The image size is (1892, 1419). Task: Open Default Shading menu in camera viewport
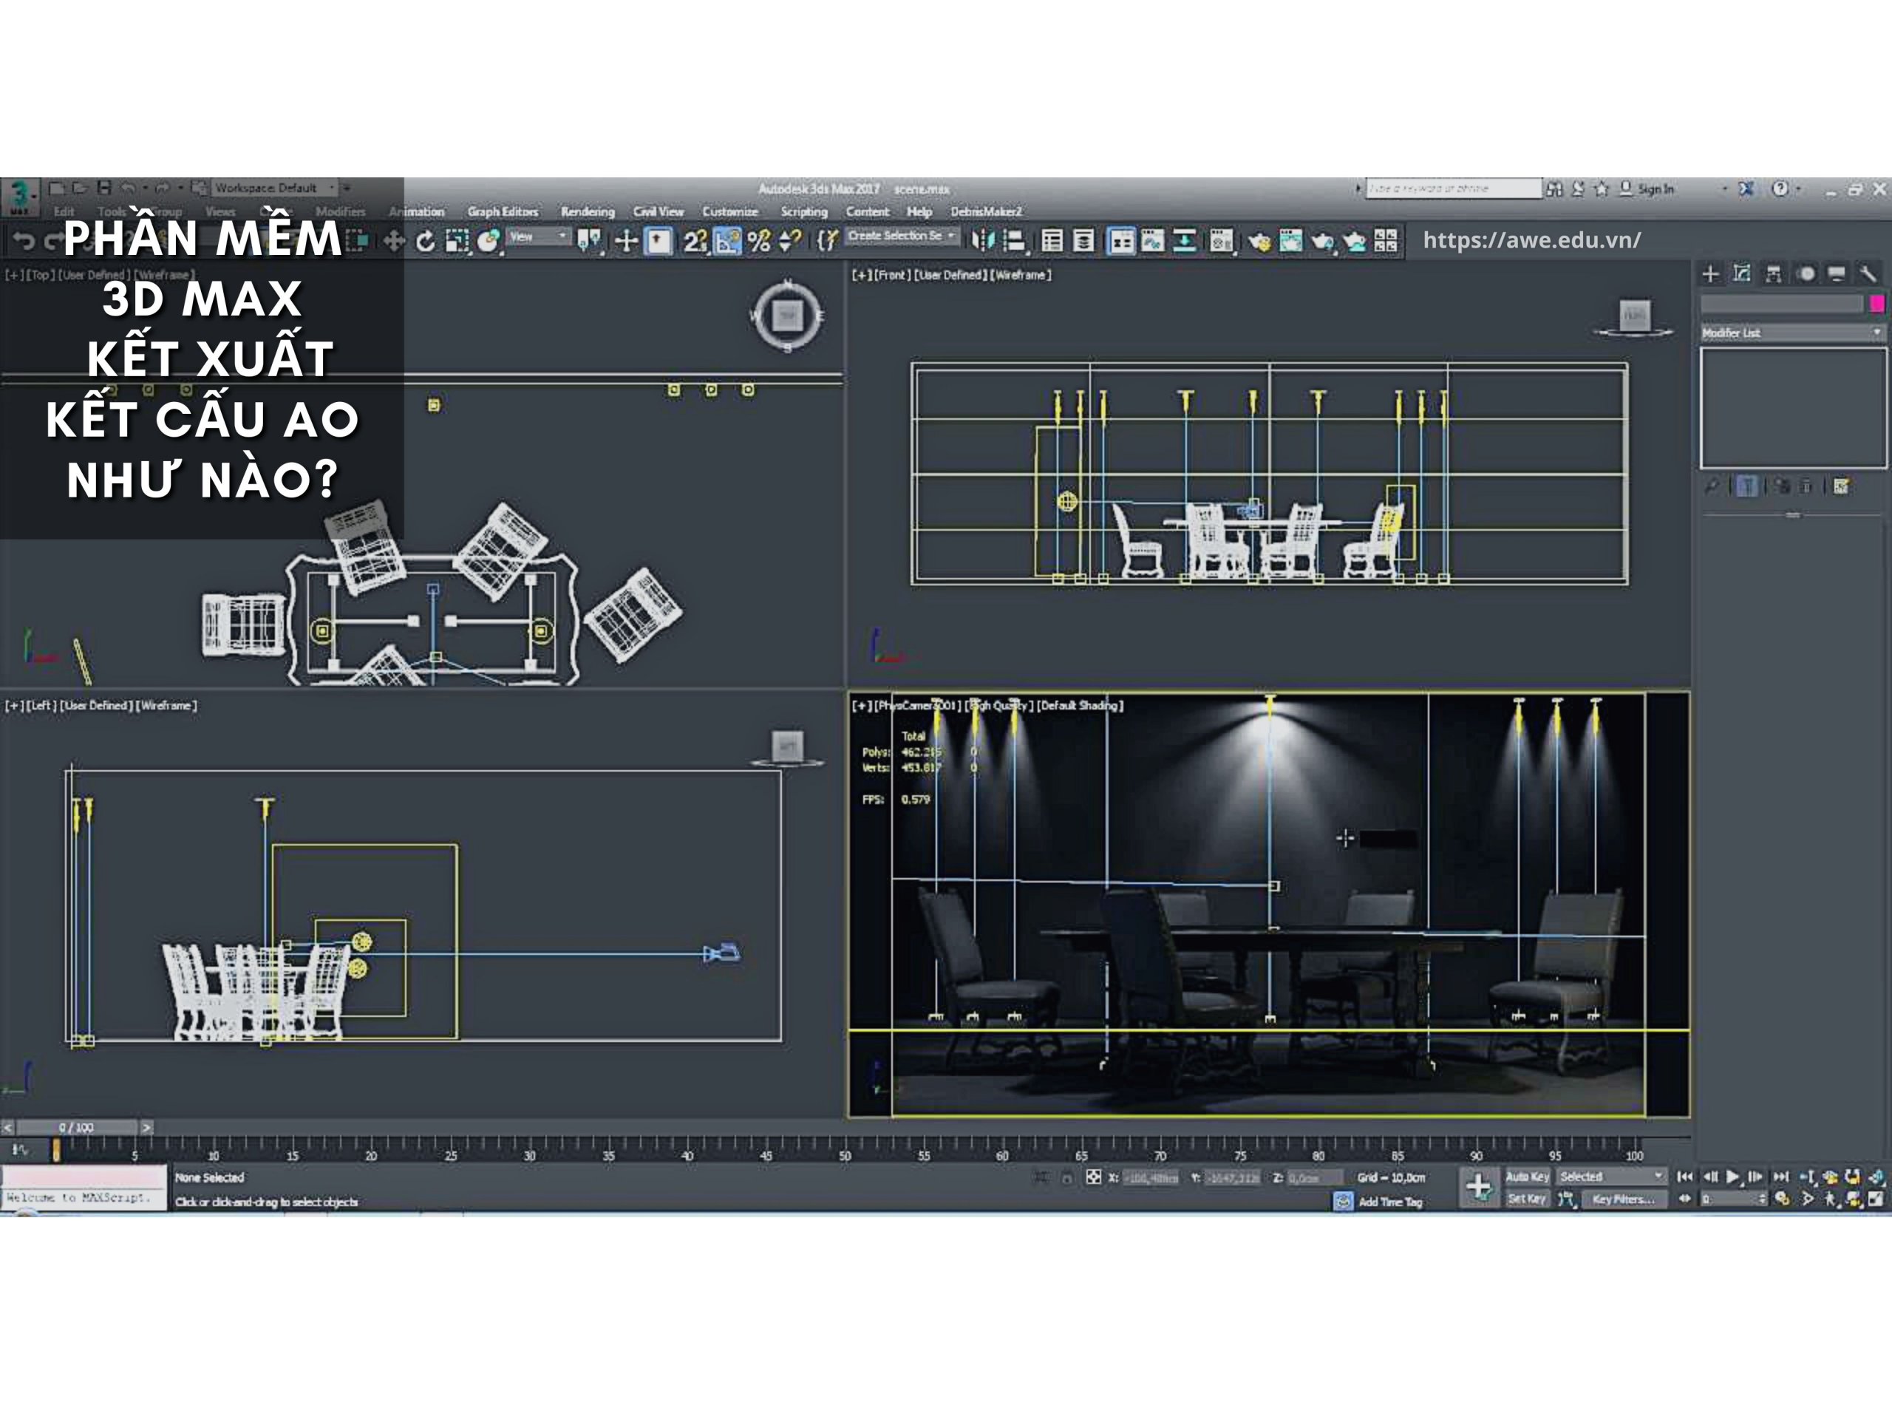[x=1081, y=706]
